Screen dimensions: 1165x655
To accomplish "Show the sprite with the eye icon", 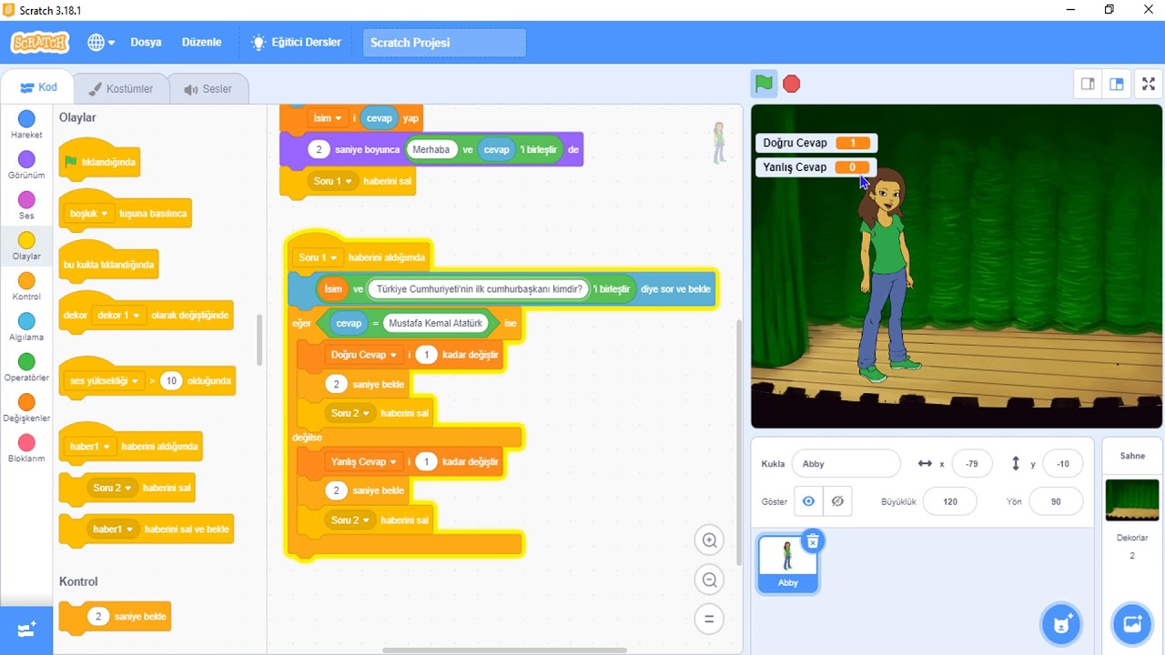I will (x=808, y=501).
